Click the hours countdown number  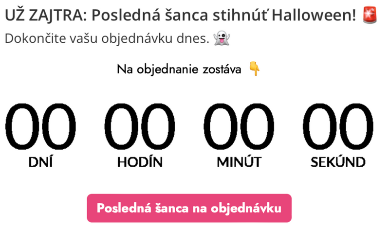pyautogui.click(x=140, y=126)
